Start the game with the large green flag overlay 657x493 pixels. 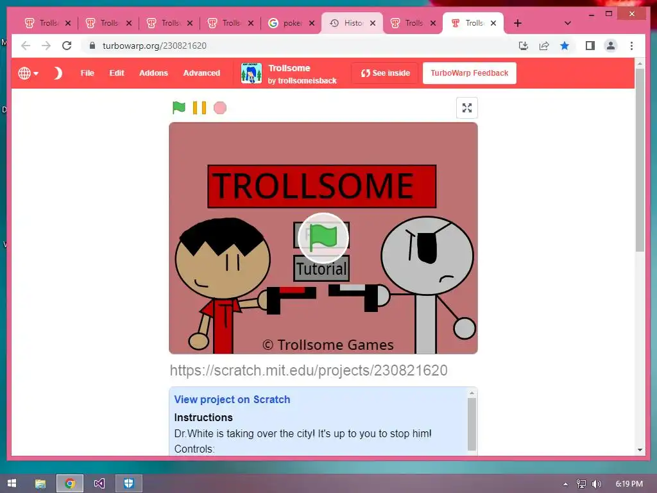323,238
